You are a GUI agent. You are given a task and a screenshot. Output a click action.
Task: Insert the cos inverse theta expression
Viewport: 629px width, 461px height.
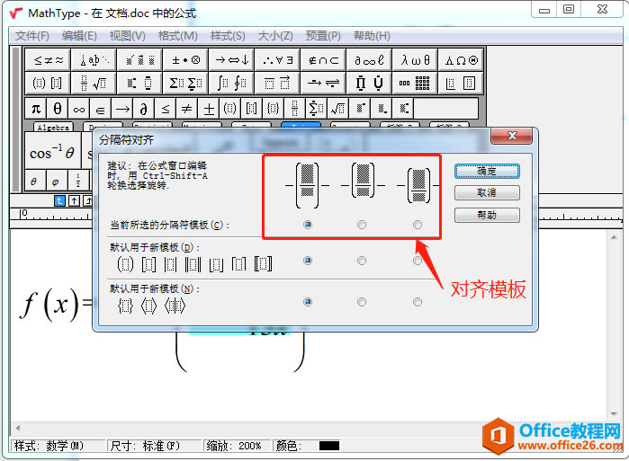point(52,153)
